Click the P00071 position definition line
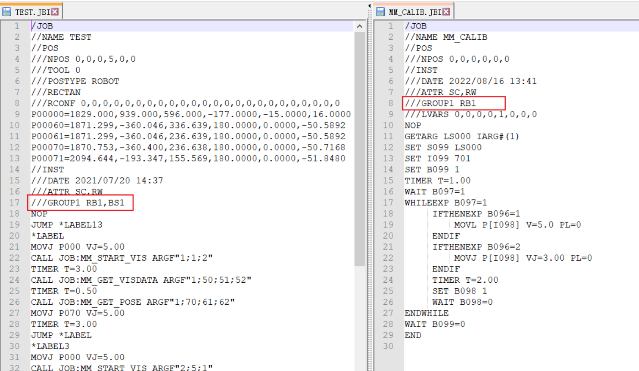 pos(188,159)
